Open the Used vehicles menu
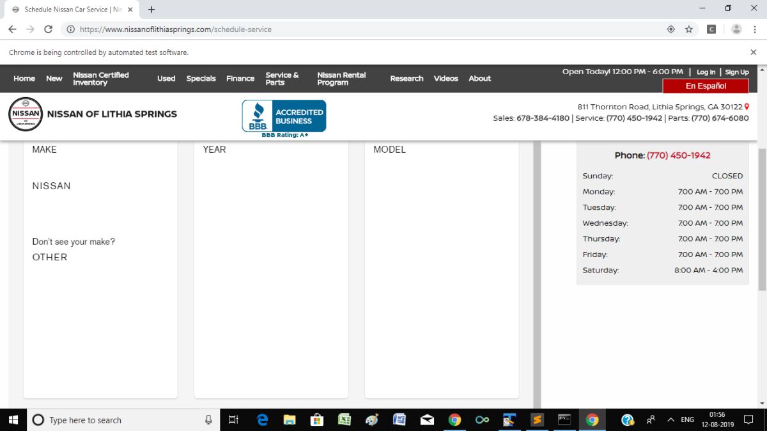This screenshot has width=767, height=431. coord(166,79)
